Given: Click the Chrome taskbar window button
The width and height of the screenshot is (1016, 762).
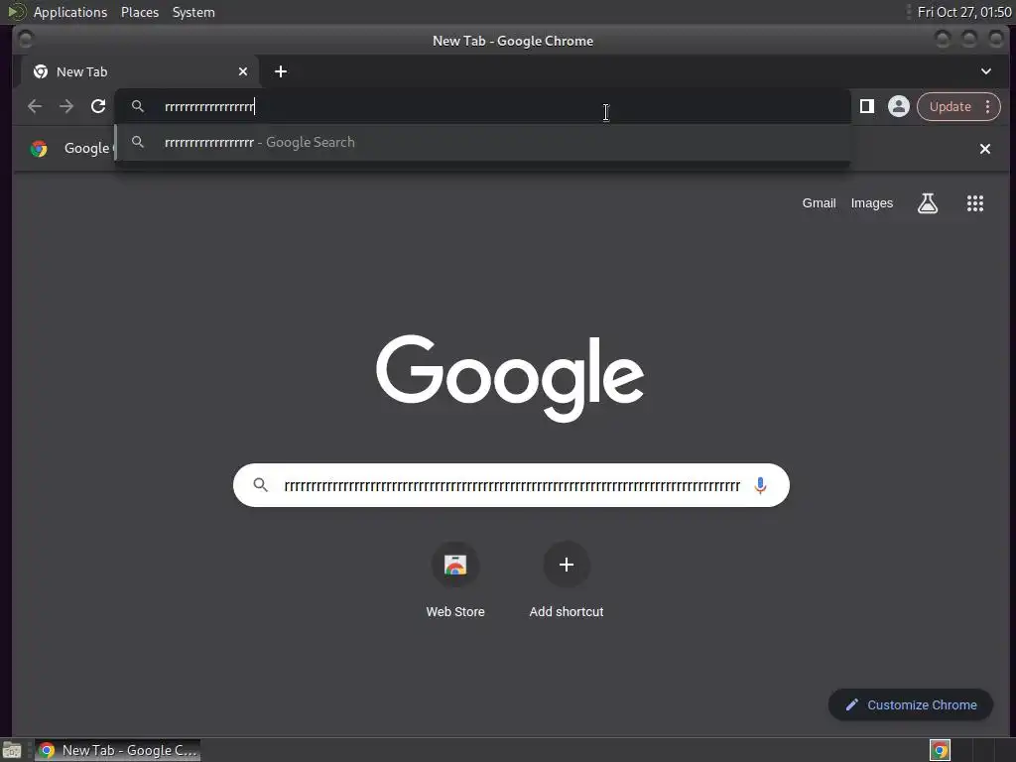Looking at the screenshot, I should pos(117,750).
